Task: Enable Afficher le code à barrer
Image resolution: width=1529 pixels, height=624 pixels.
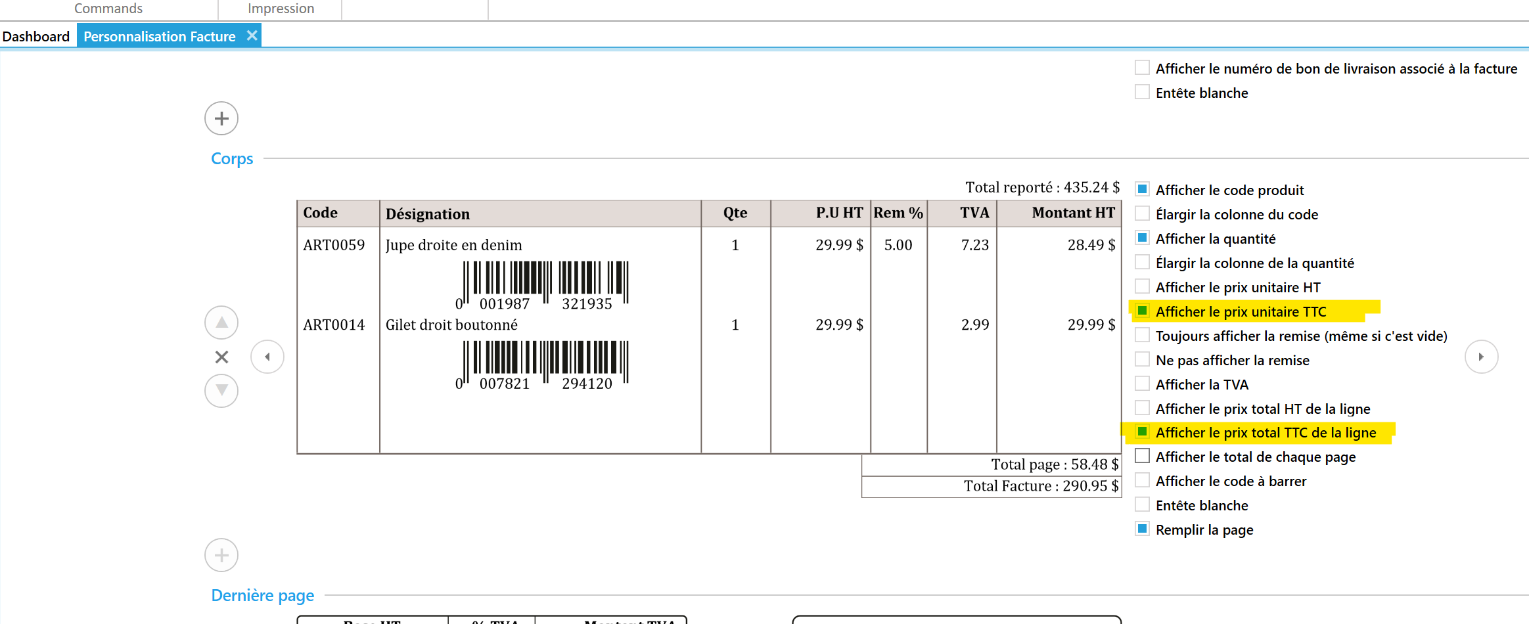Action: (1143, 481)
